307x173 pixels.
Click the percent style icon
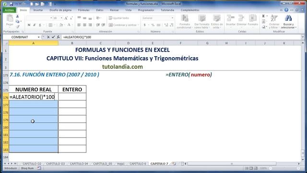[x=153, y=25]
